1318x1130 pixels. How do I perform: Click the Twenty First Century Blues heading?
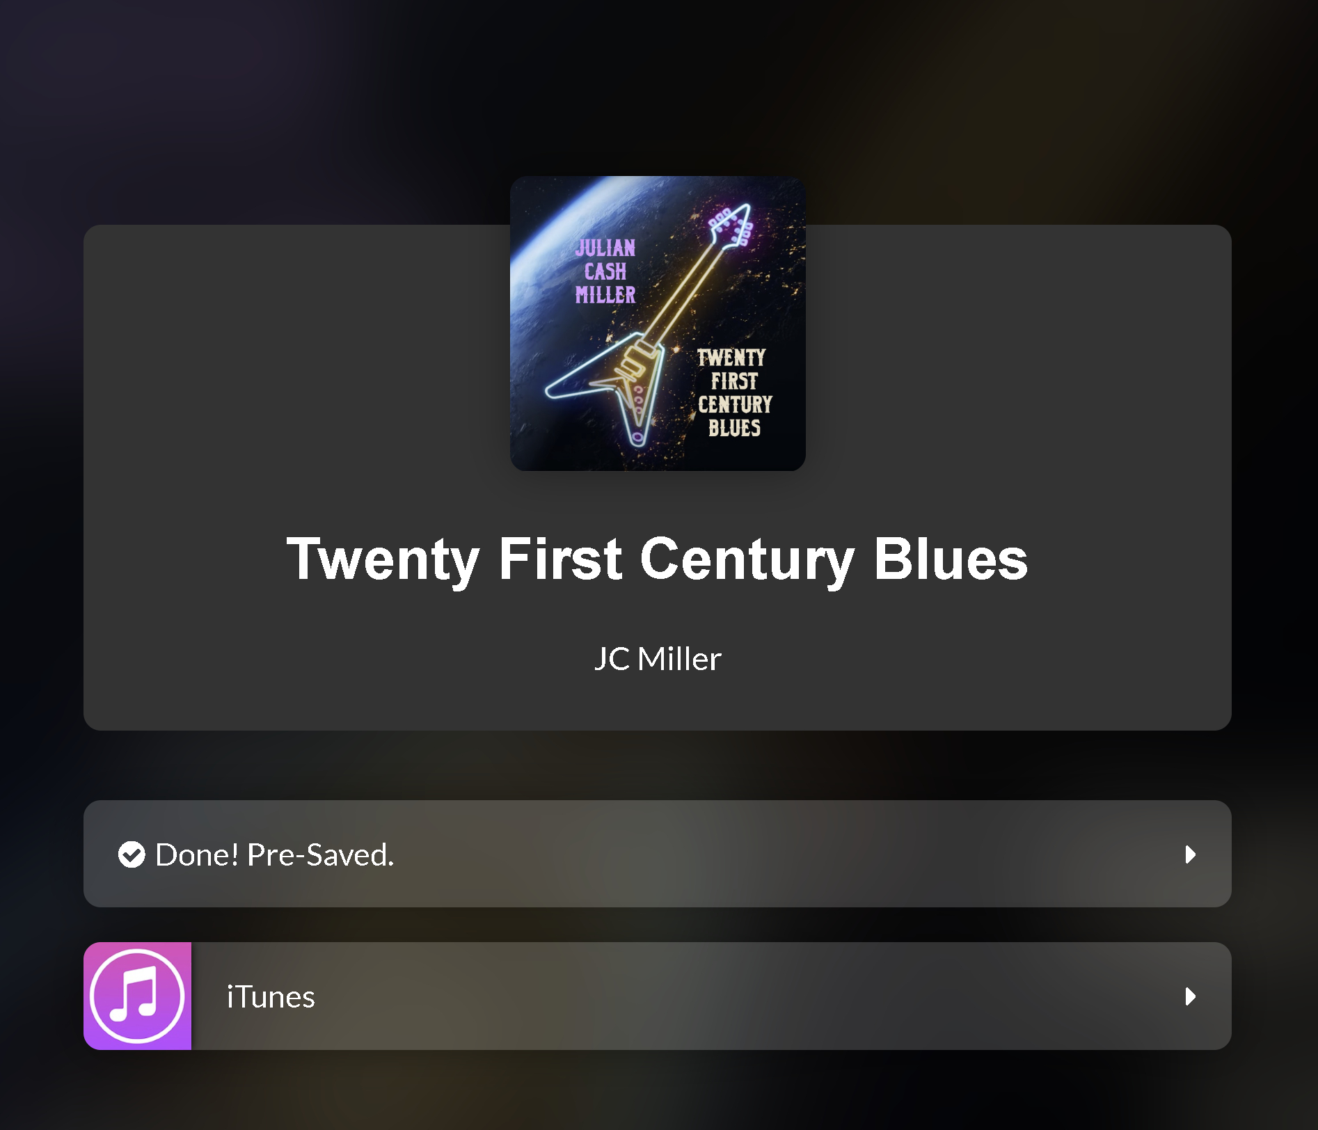(658, 559)
